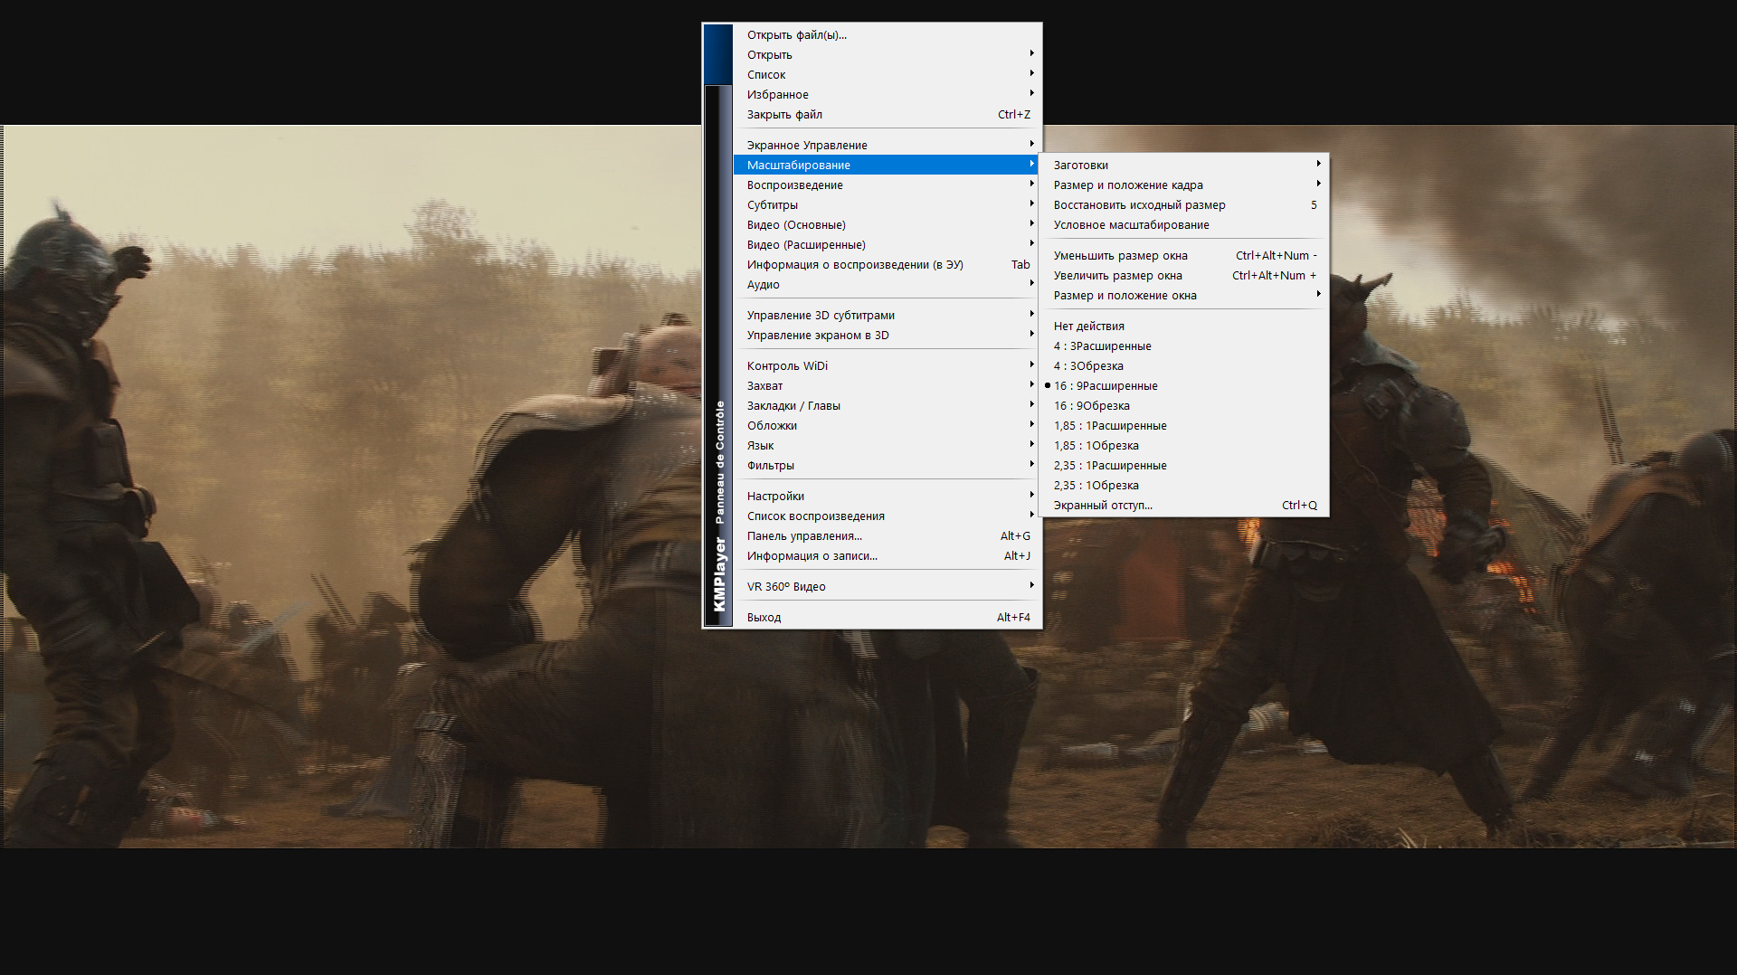
Task: Click the KMPlayer vertical banner strip
Action: point(718,362)
